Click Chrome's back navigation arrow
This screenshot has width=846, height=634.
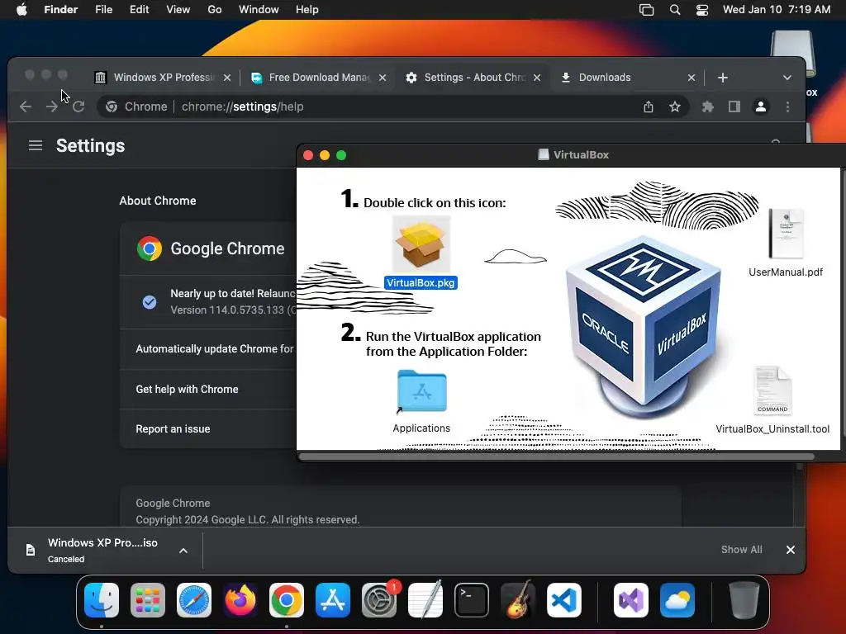coord(26,106)
